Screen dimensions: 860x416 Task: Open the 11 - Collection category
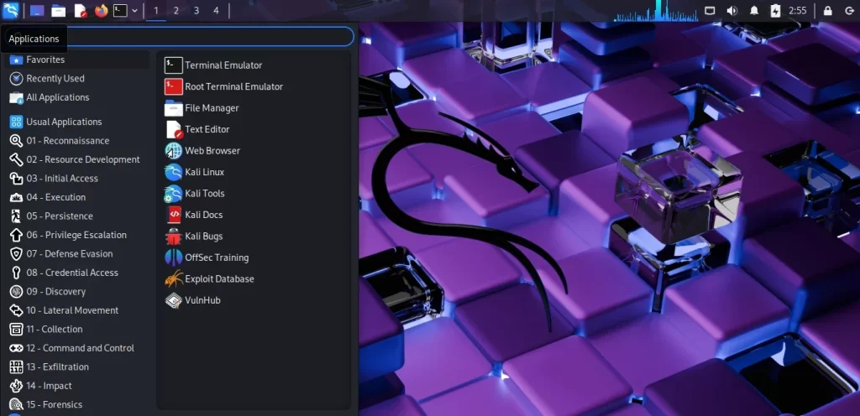click(x=77, y=330)
